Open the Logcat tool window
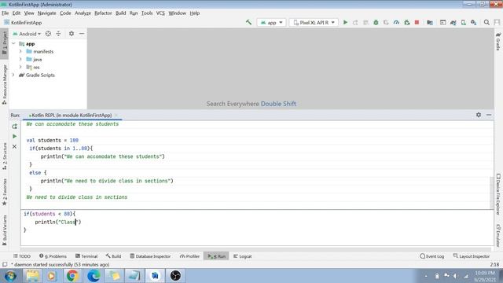503x283 pixels. click(243, 256)
